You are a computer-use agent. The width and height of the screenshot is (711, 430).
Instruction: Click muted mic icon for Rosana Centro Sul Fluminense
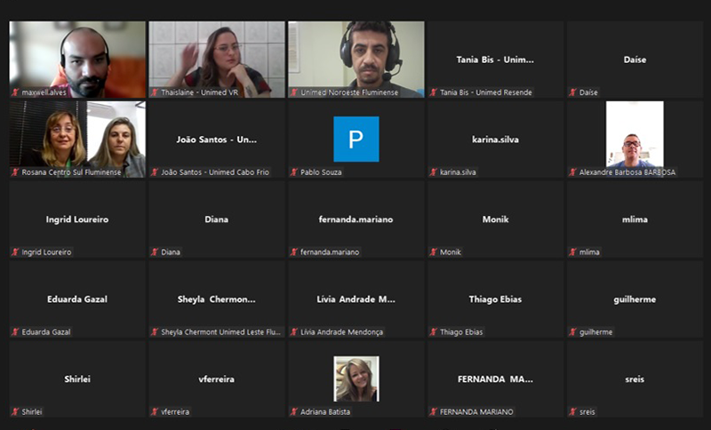tap(15, 172)
